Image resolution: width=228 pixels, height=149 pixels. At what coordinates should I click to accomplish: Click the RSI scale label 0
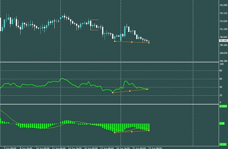click(x=220, y=102)
